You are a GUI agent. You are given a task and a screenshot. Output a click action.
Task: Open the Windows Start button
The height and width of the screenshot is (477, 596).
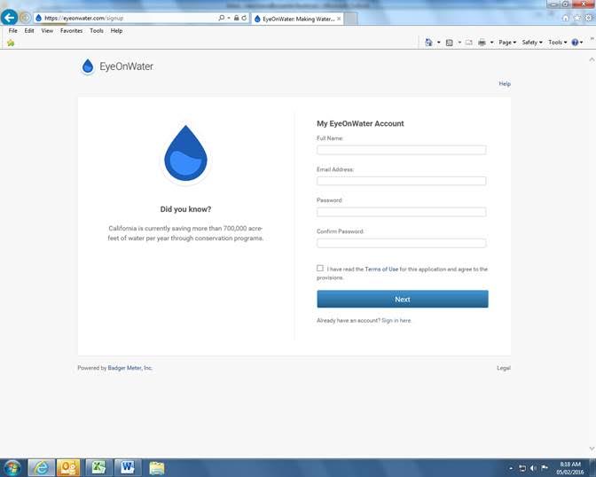(12, 468)
